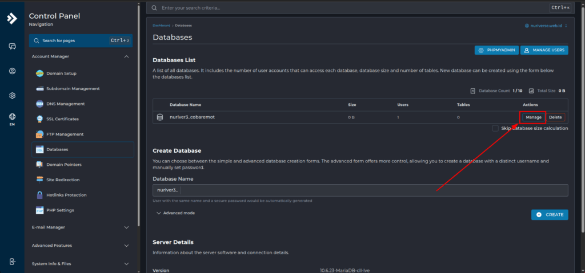
Task: Click the database icon beside nuriver3_cobaremot
Action: click(161, 117)
